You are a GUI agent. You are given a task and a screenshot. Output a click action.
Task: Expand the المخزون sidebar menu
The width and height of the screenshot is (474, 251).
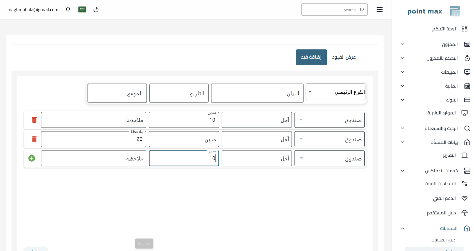click(x=449, y=44)
